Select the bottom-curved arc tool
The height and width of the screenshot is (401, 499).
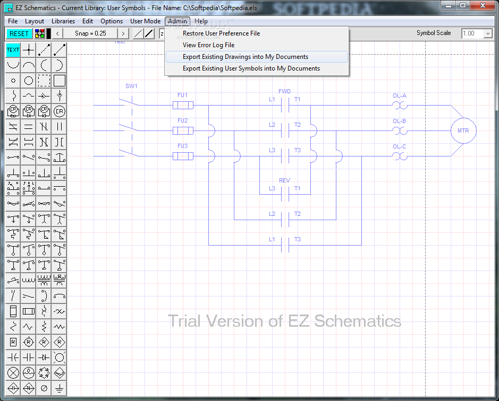pyautogui.click(x=13, y=65)
